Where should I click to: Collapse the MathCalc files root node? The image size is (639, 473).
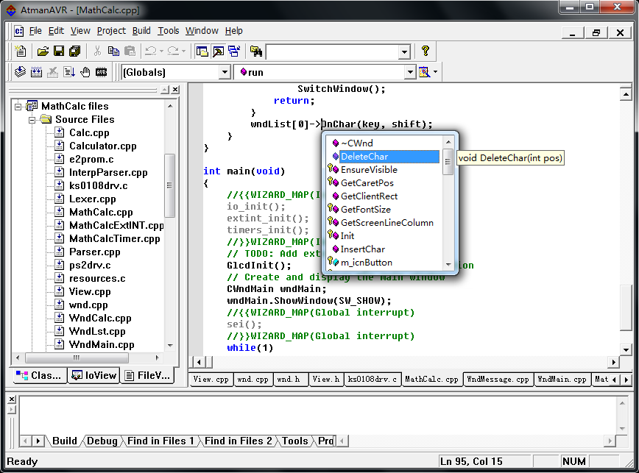pyautogui.click(x=18, y=106)
